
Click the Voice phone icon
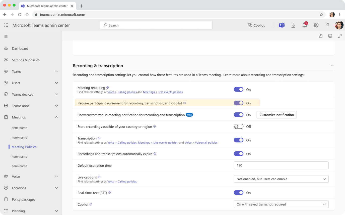(x=6, y=176)
